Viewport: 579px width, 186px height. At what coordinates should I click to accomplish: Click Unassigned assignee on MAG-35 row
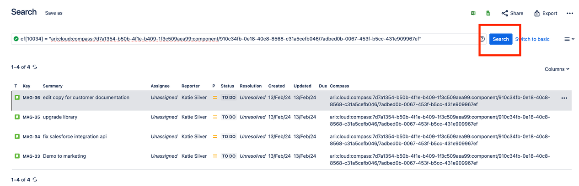[x=164, y=117]
